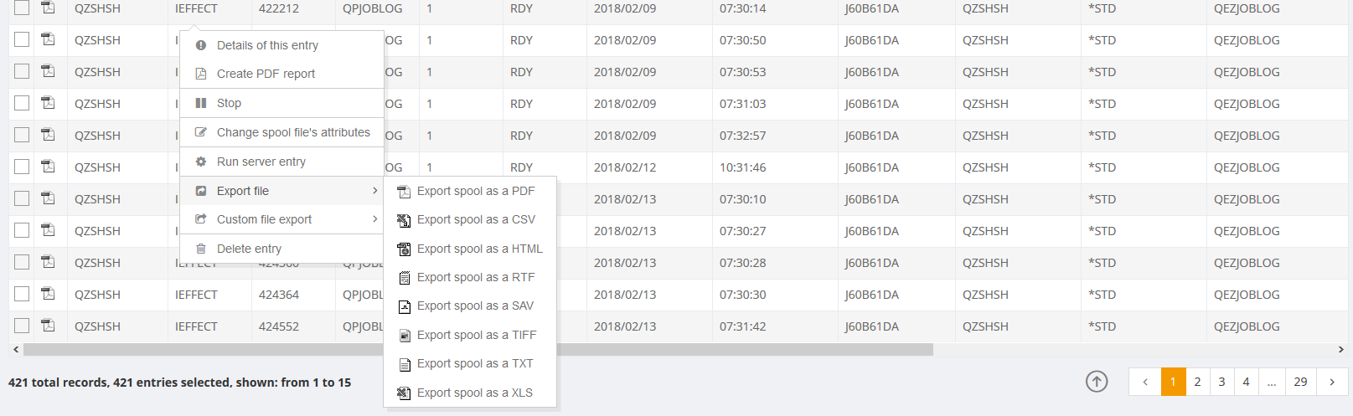Open page 2 of the records
The width and height of the screenshot is (1353, 416).
1197,382
